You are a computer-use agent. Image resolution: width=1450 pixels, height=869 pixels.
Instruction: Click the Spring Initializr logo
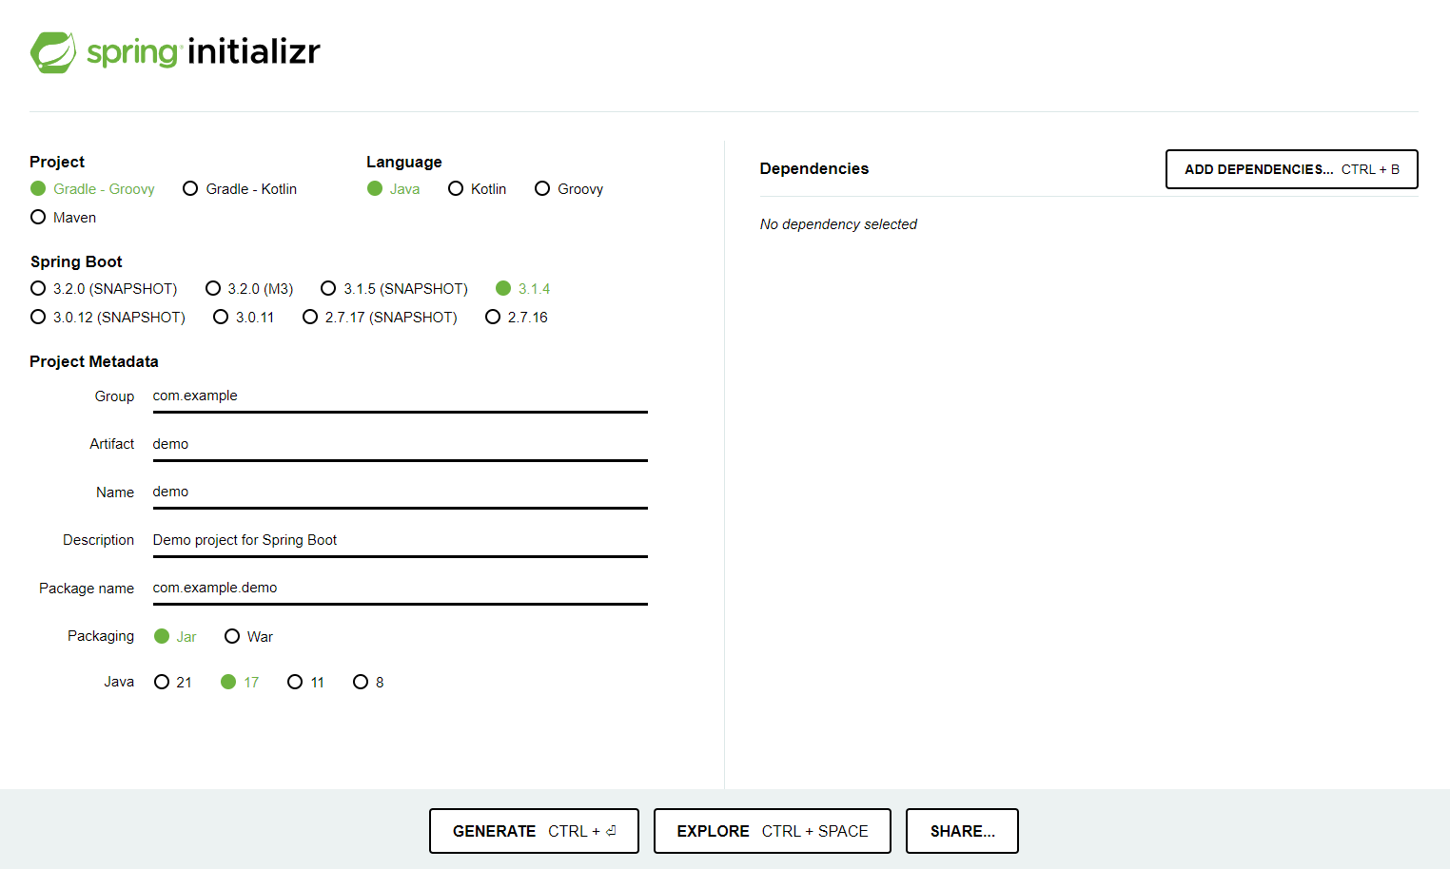point(175,52)
